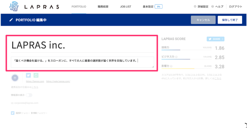Viewport: 247px width, 128px height.
Task: Click the 1.86 score value
Action: [220, 48]
